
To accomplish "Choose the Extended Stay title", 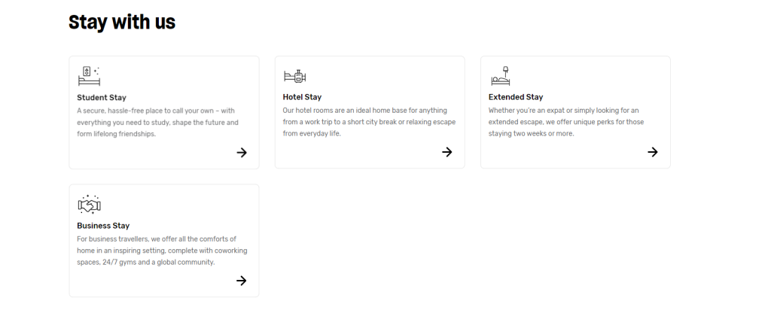I will coord(516,97).
